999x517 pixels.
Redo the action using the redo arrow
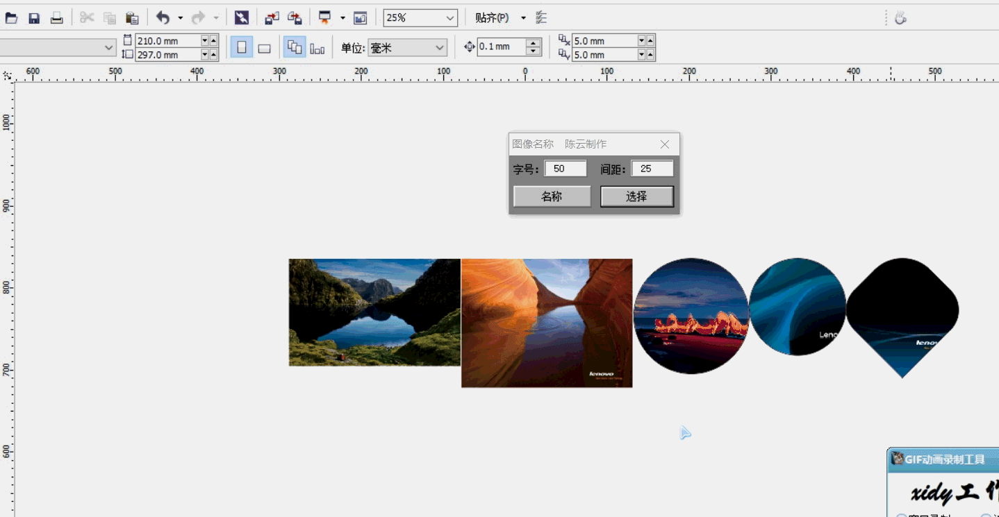click(198, 18)
